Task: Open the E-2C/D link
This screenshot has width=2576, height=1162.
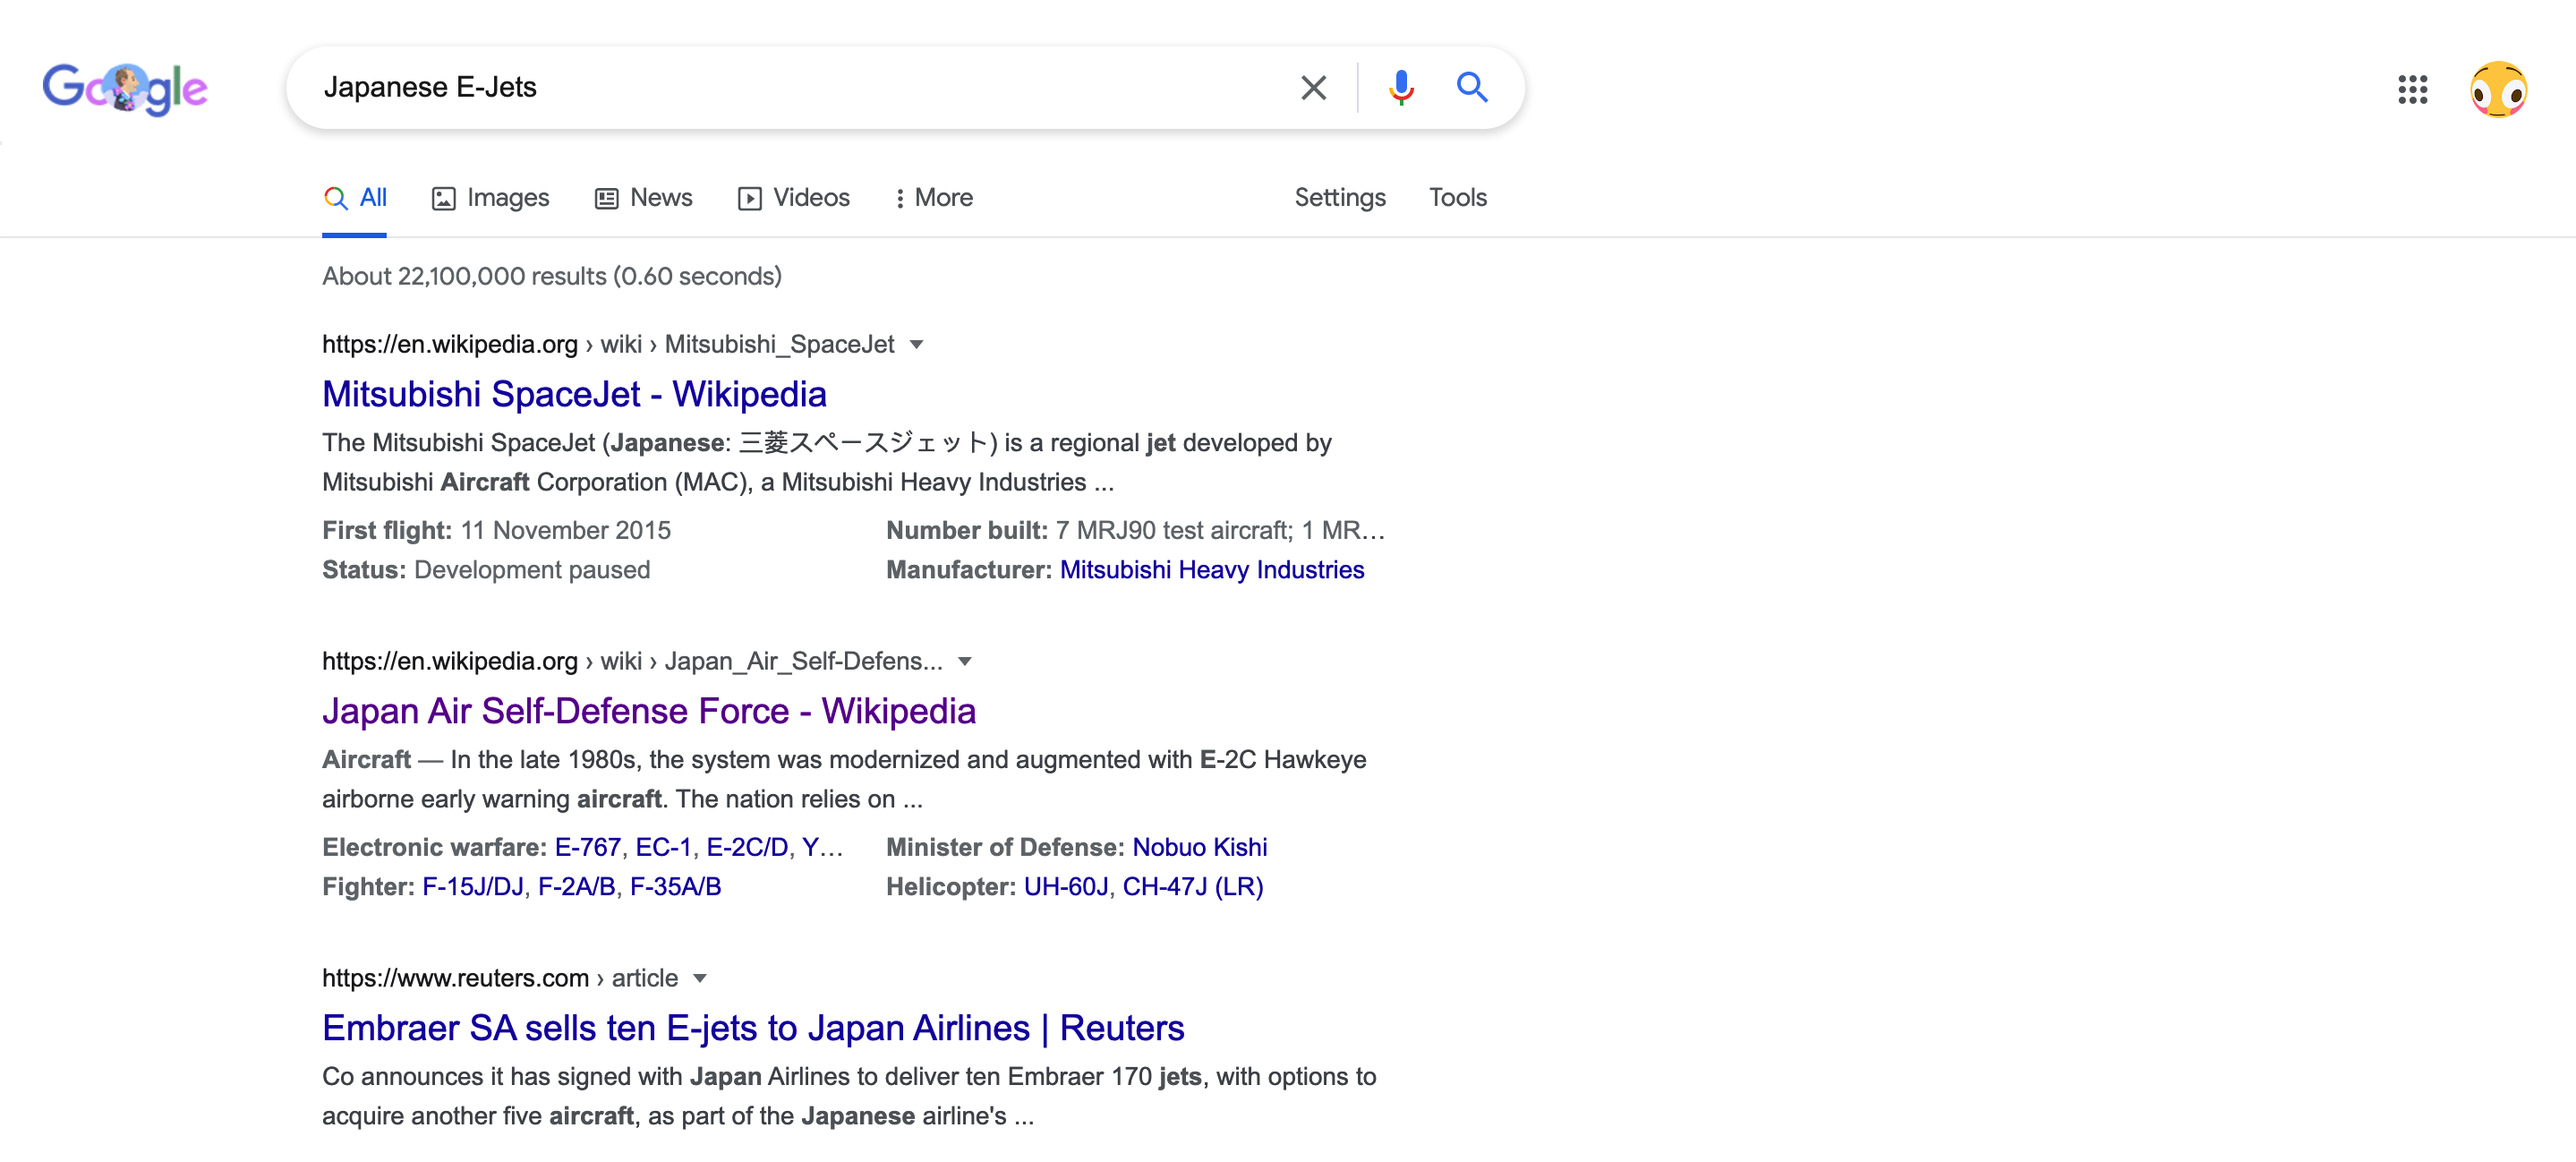Action: (x=747, y=848)
